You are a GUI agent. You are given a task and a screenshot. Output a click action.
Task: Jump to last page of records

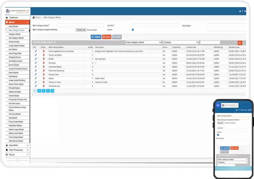pyautogui.click(x=52, y=91)
